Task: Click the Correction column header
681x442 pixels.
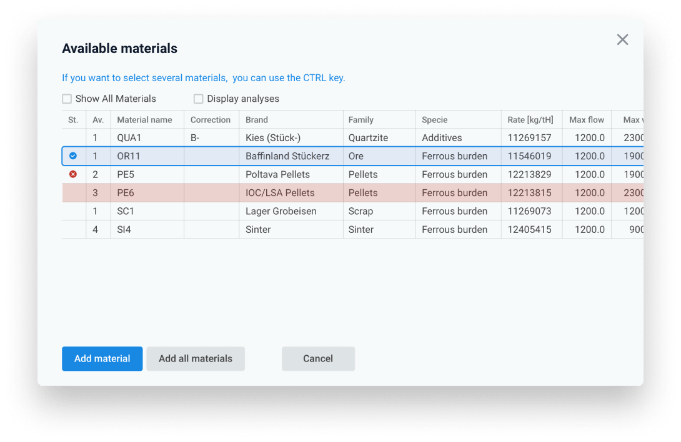Action: 211,120
